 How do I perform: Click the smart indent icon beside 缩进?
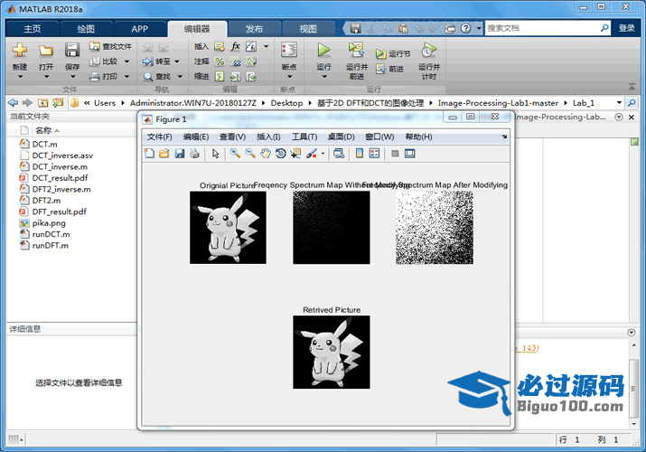tap(220, 77)
